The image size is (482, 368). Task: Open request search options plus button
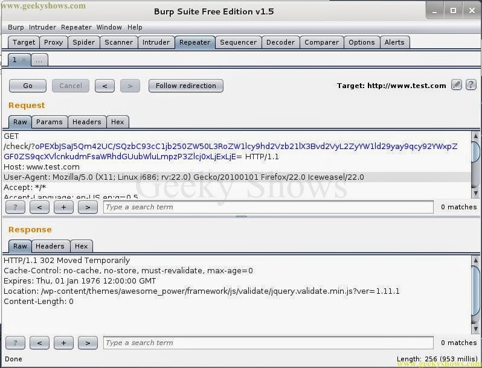tap(63, 207)
